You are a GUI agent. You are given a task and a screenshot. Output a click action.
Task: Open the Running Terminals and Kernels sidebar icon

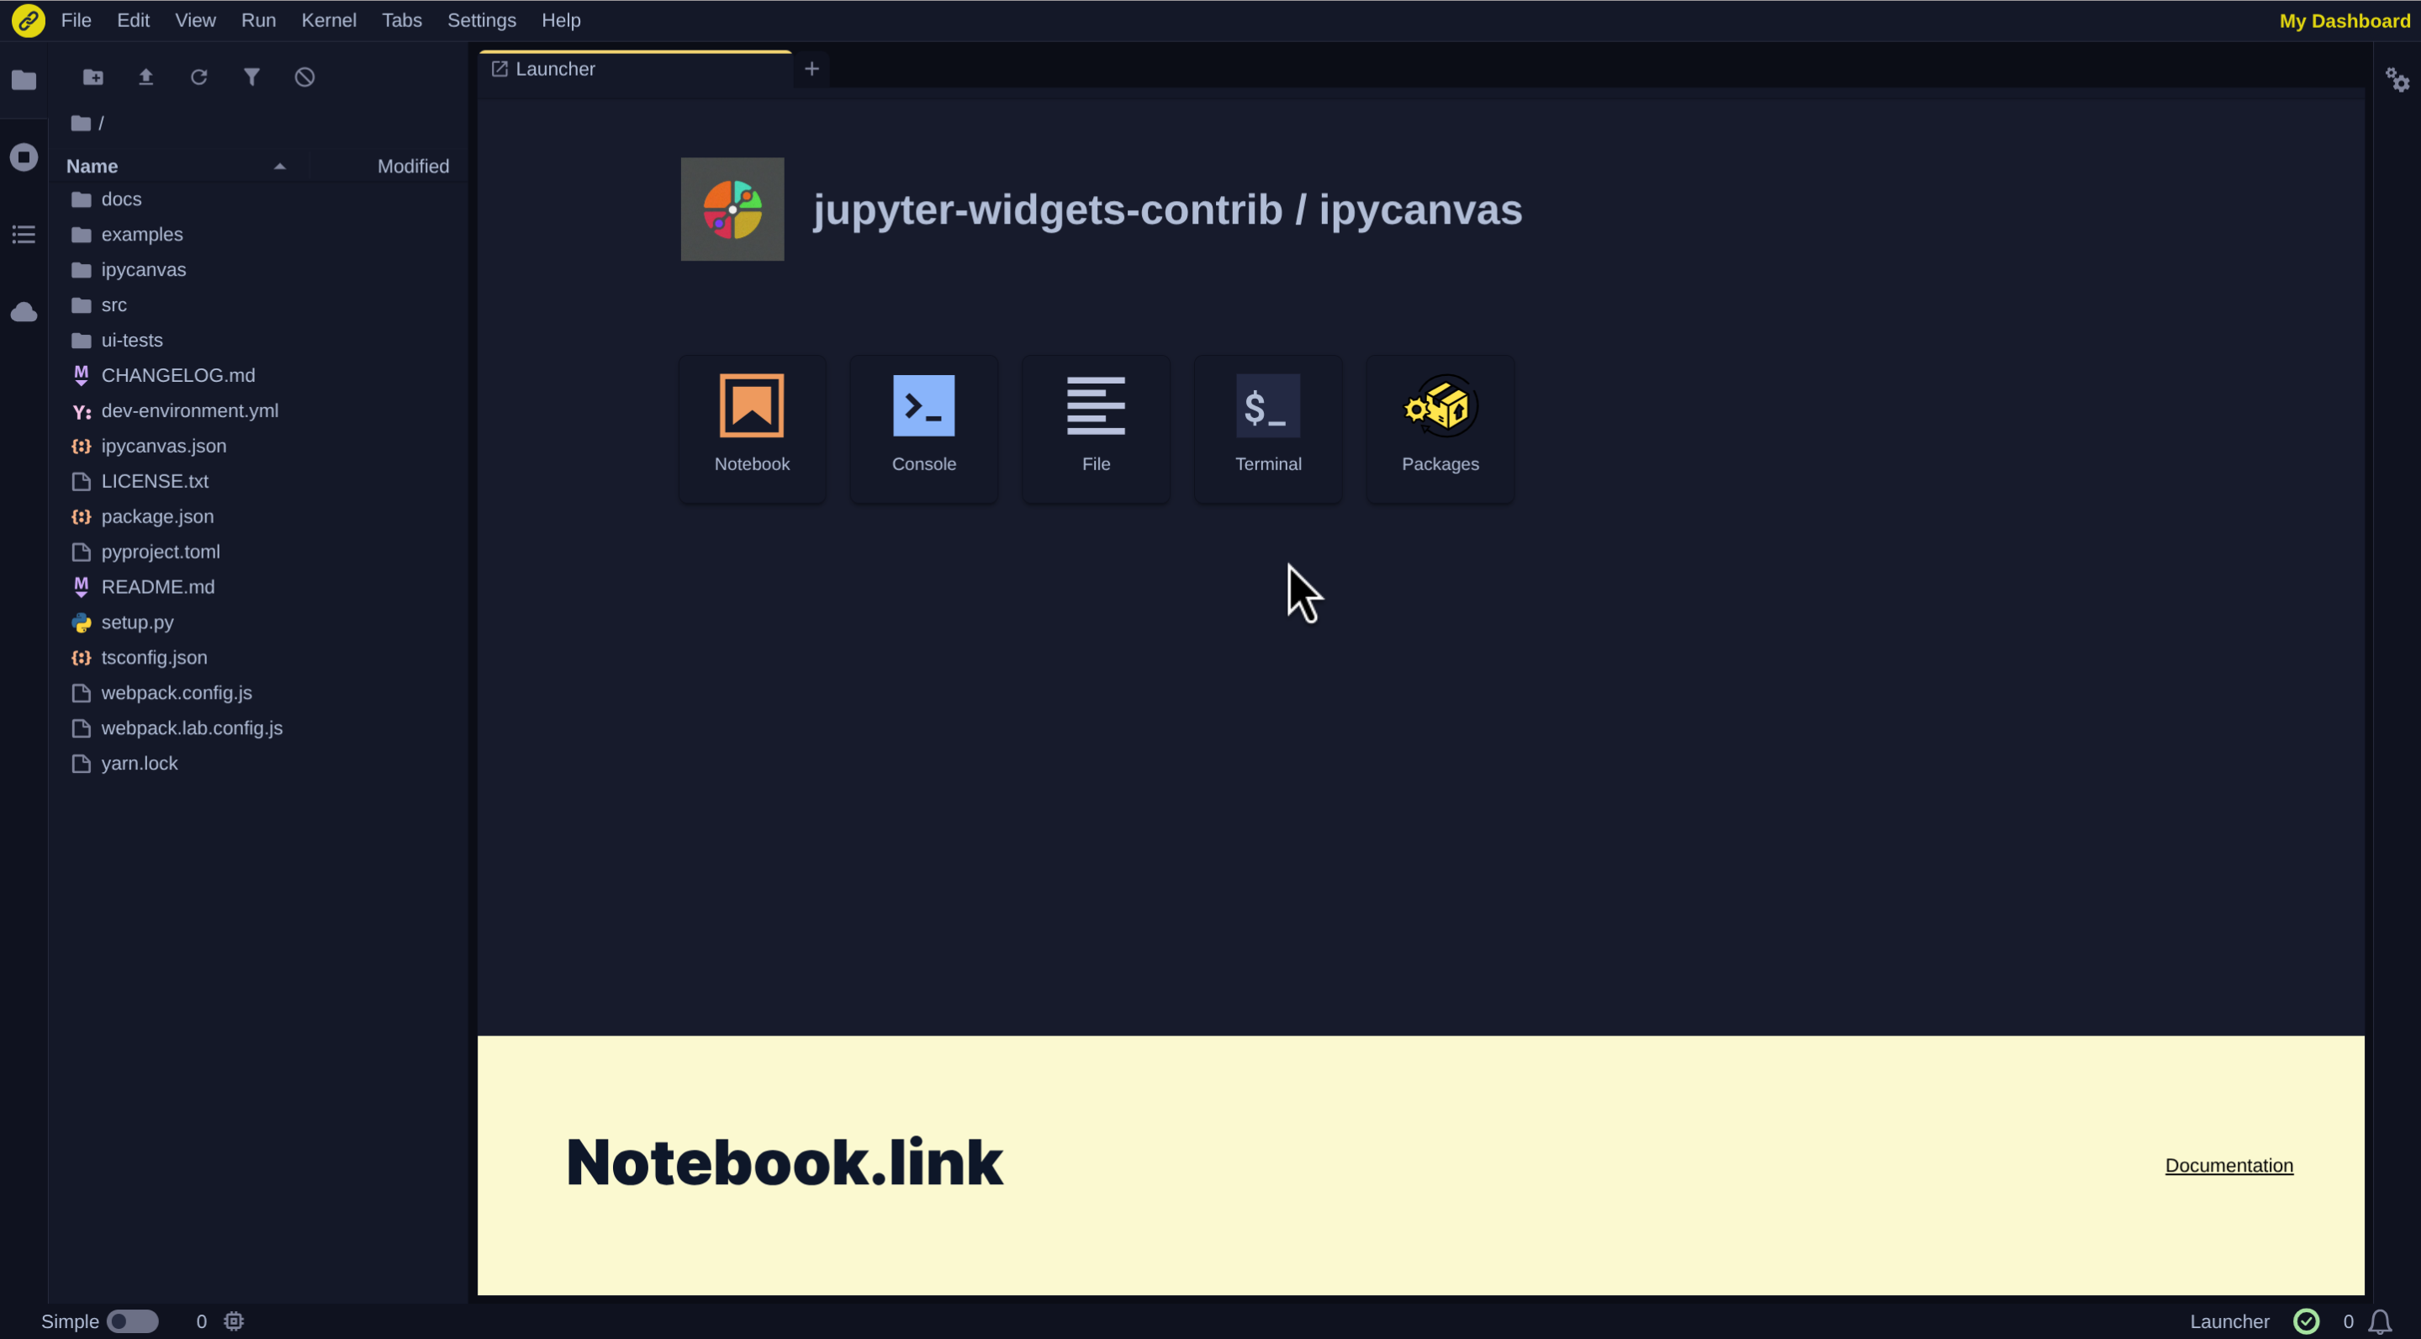(24, 157)
